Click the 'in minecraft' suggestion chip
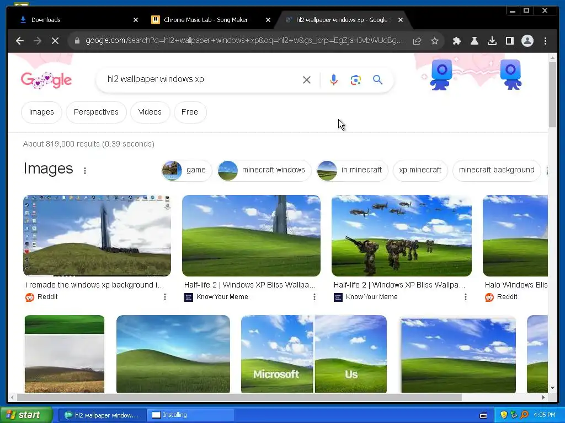 tap(352, 170)
